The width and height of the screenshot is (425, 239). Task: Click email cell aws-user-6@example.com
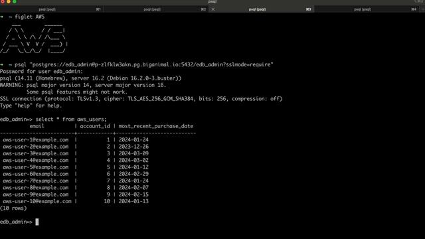[x=35, y=174]
